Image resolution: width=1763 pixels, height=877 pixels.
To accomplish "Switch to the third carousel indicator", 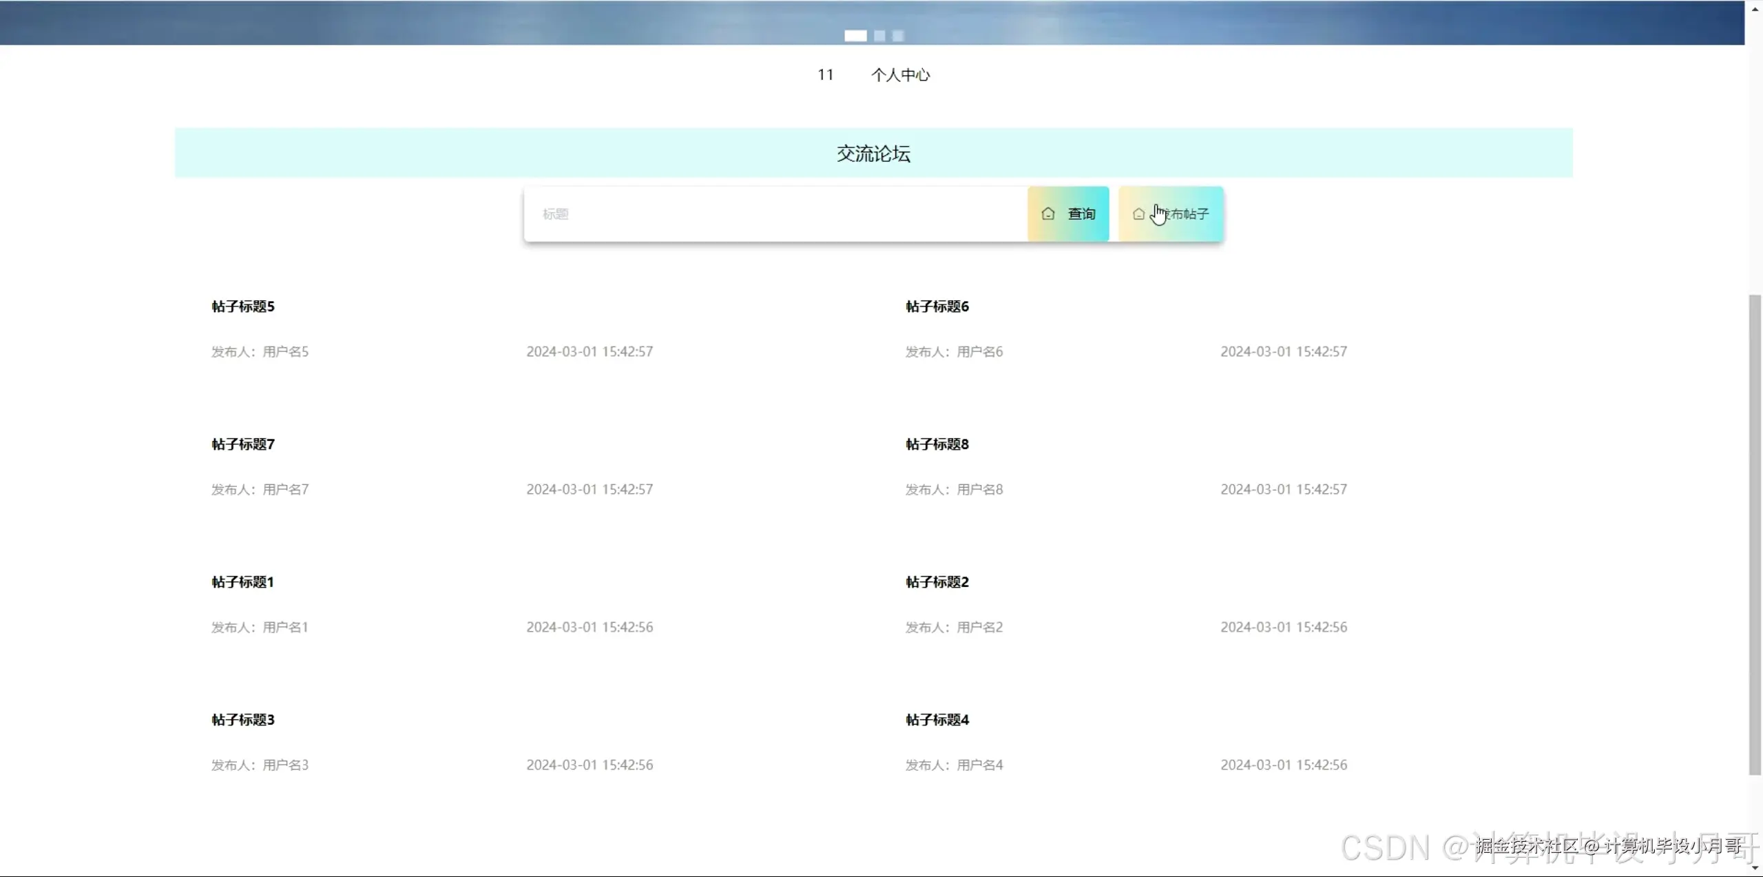I will click(x=897, y=36).
